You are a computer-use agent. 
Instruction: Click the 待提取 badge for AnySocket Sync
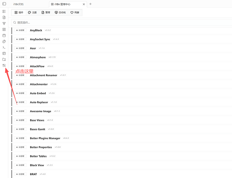(x=20, y=39)
